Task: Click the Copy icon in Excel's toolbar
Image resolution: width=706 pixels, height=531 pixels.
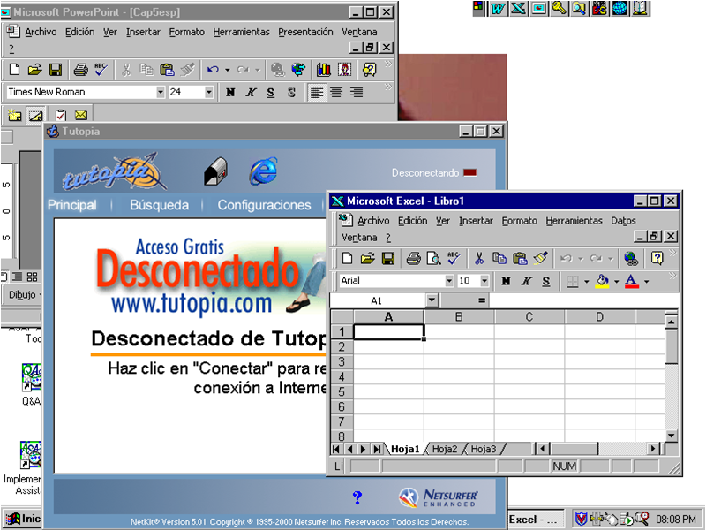Action: (x=499, y=258)
